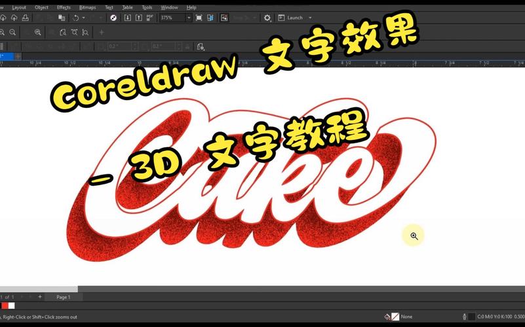The image size is (525, 327).
Task: Click the Zoom in magnifier icon
Action: [2, 33]
